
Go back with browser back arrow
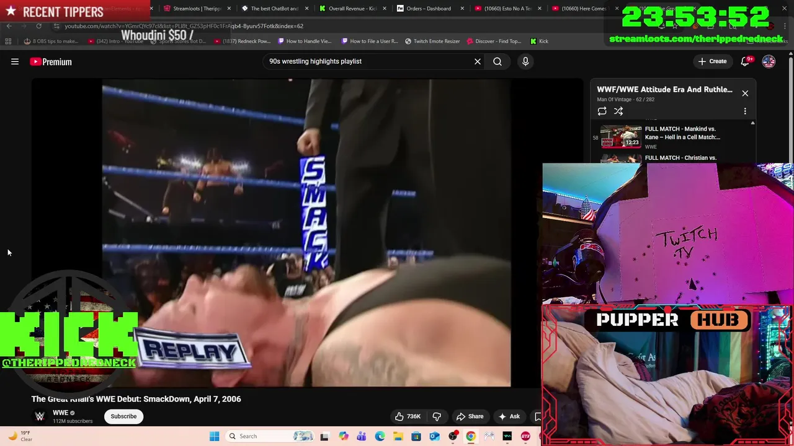tap(9, 26)
